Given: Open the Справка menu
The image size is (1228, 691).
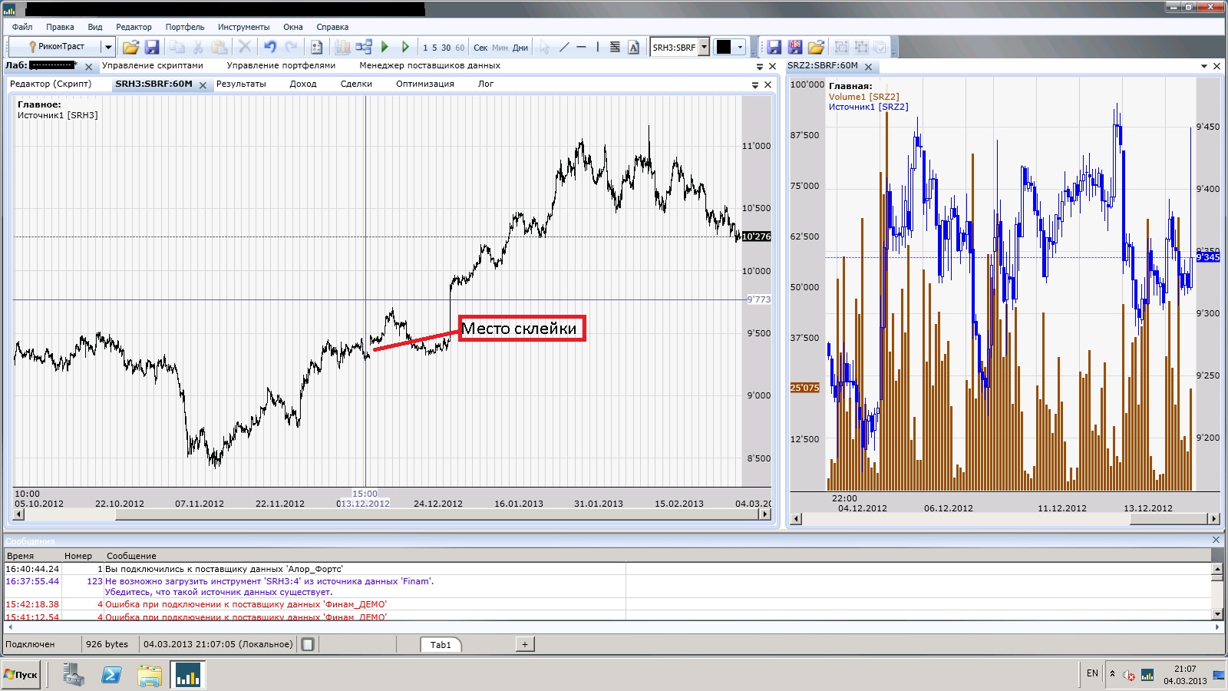Looking at the screenshot, I should (332, 27).
